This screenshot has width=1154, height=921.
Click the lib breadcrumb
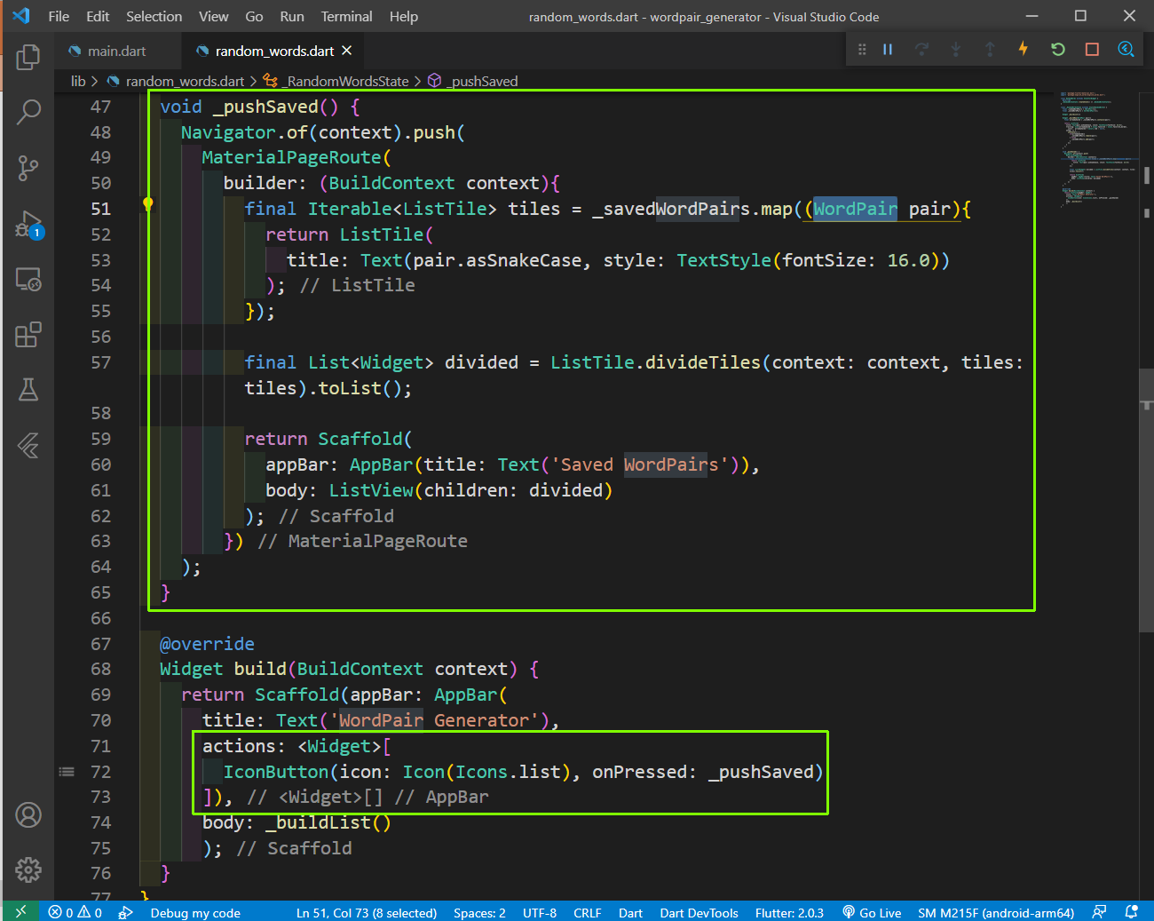(x=78, y=81)
